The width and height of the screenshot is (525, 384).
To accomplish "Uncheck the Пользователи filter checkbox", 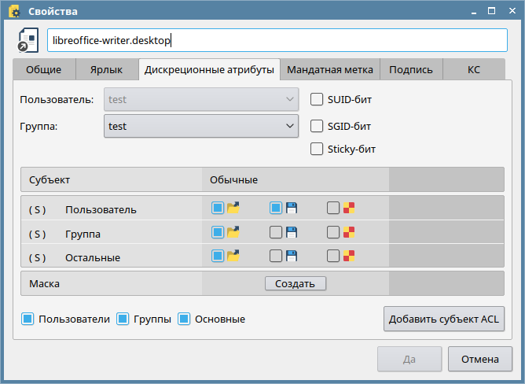I will pos(28,319).
